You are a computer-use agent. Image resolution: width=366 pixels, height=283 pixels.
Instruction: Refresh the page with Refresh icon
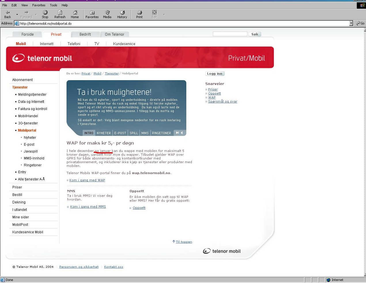[x=60, y=14]
